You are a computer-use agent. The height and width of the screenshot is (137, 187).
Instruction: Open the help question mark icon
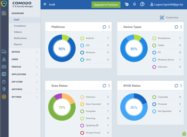click(142, 4)
